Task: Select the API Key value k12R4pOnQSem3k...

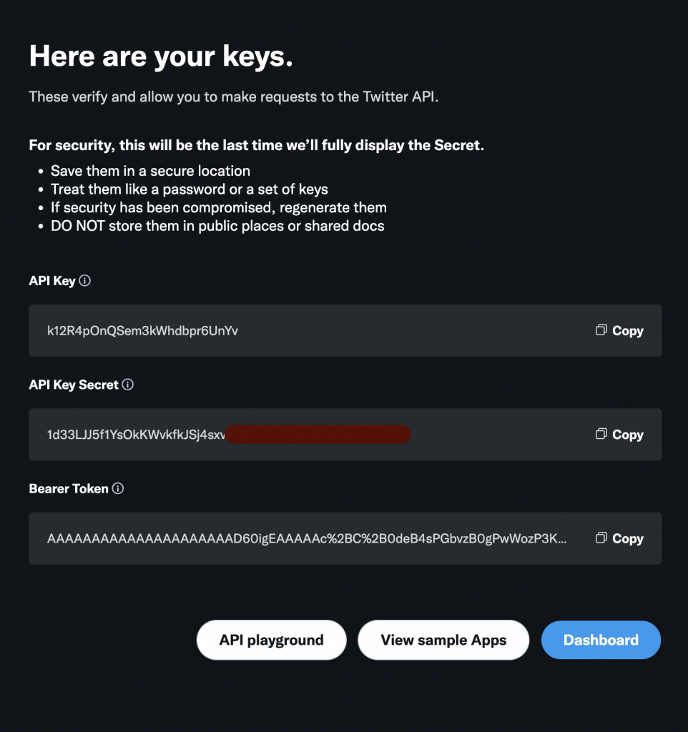Action: (x=142, y=331)
